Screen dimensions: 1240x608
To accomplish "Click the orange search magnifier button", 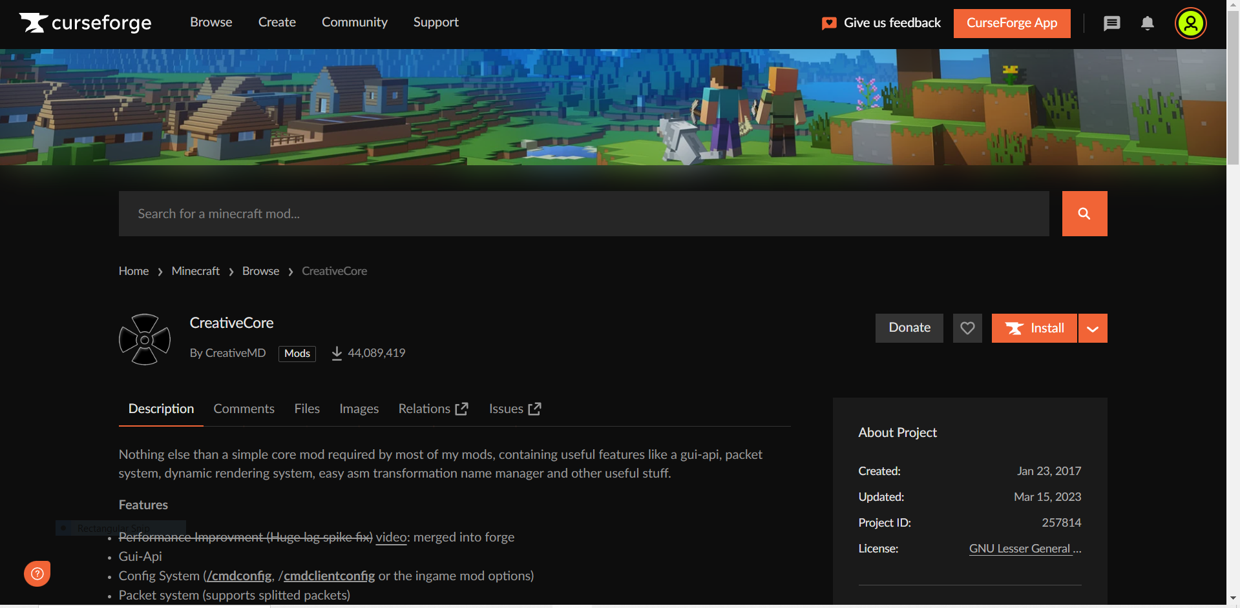I will [x=1084, y=214].
